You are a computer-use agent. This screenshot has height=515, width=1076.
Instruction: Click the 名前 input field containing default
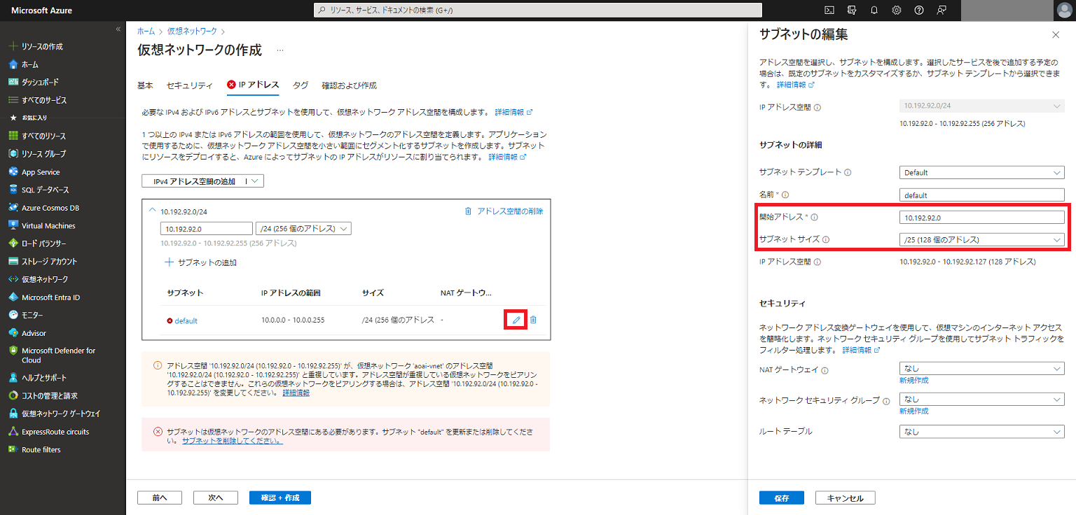click(x=981, y=195)
